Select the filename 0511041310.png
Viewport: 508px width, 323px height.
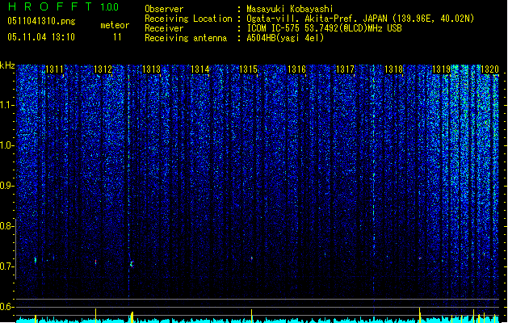coord(41,21)
